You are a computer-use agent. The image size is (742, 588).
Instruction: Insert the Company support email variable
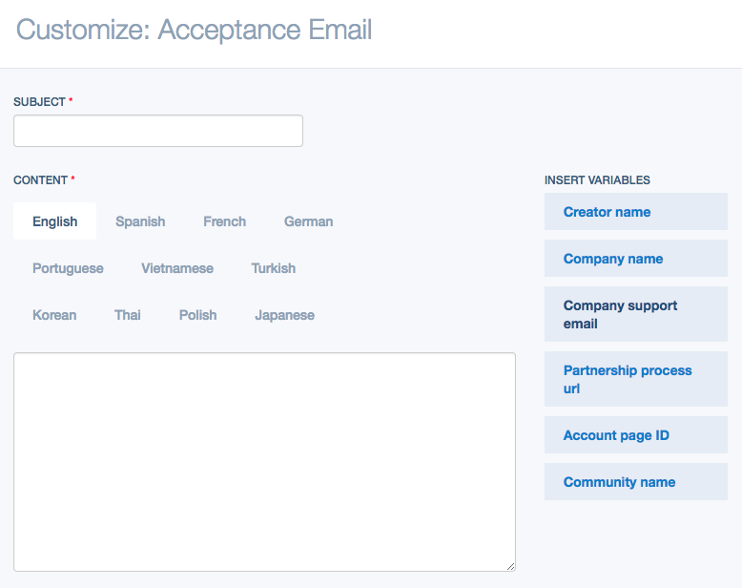636,314
